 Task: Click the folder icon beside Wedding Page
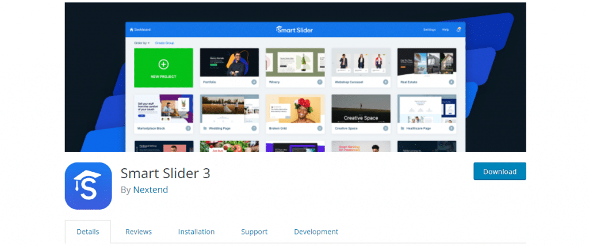point(203,128)
